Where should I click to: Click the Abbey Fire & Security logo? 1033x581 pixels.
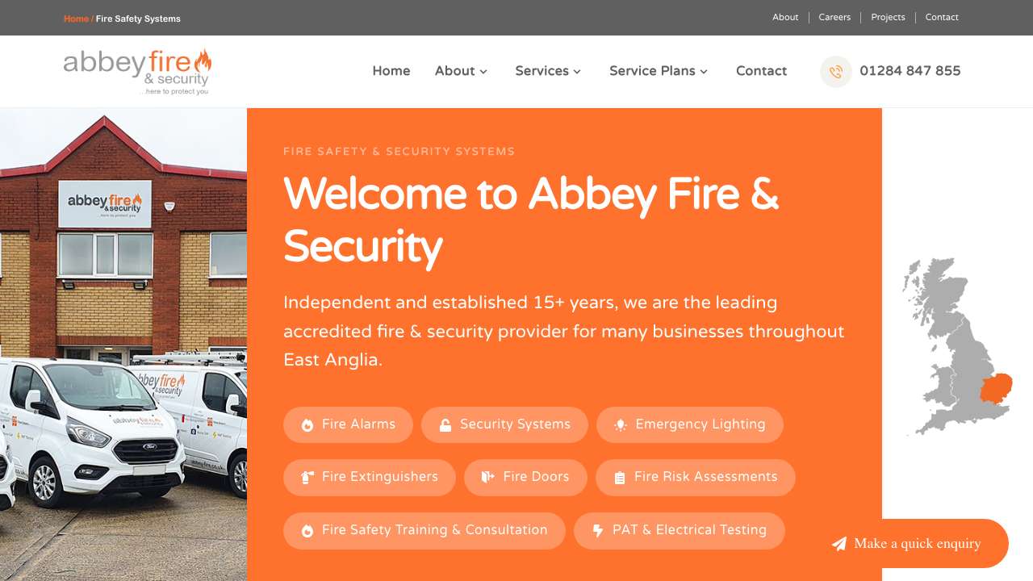(137, 71)
